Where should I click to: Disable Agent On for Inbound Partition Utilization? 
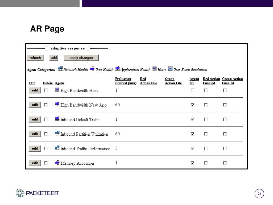point(192,134)
